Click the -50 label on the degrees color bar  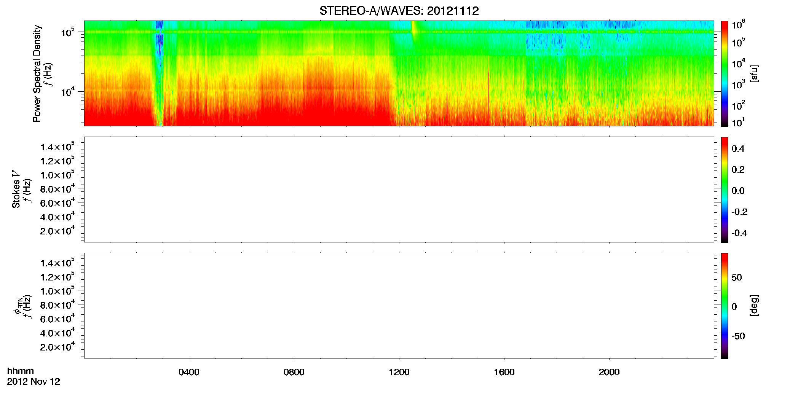coord(738,336)
